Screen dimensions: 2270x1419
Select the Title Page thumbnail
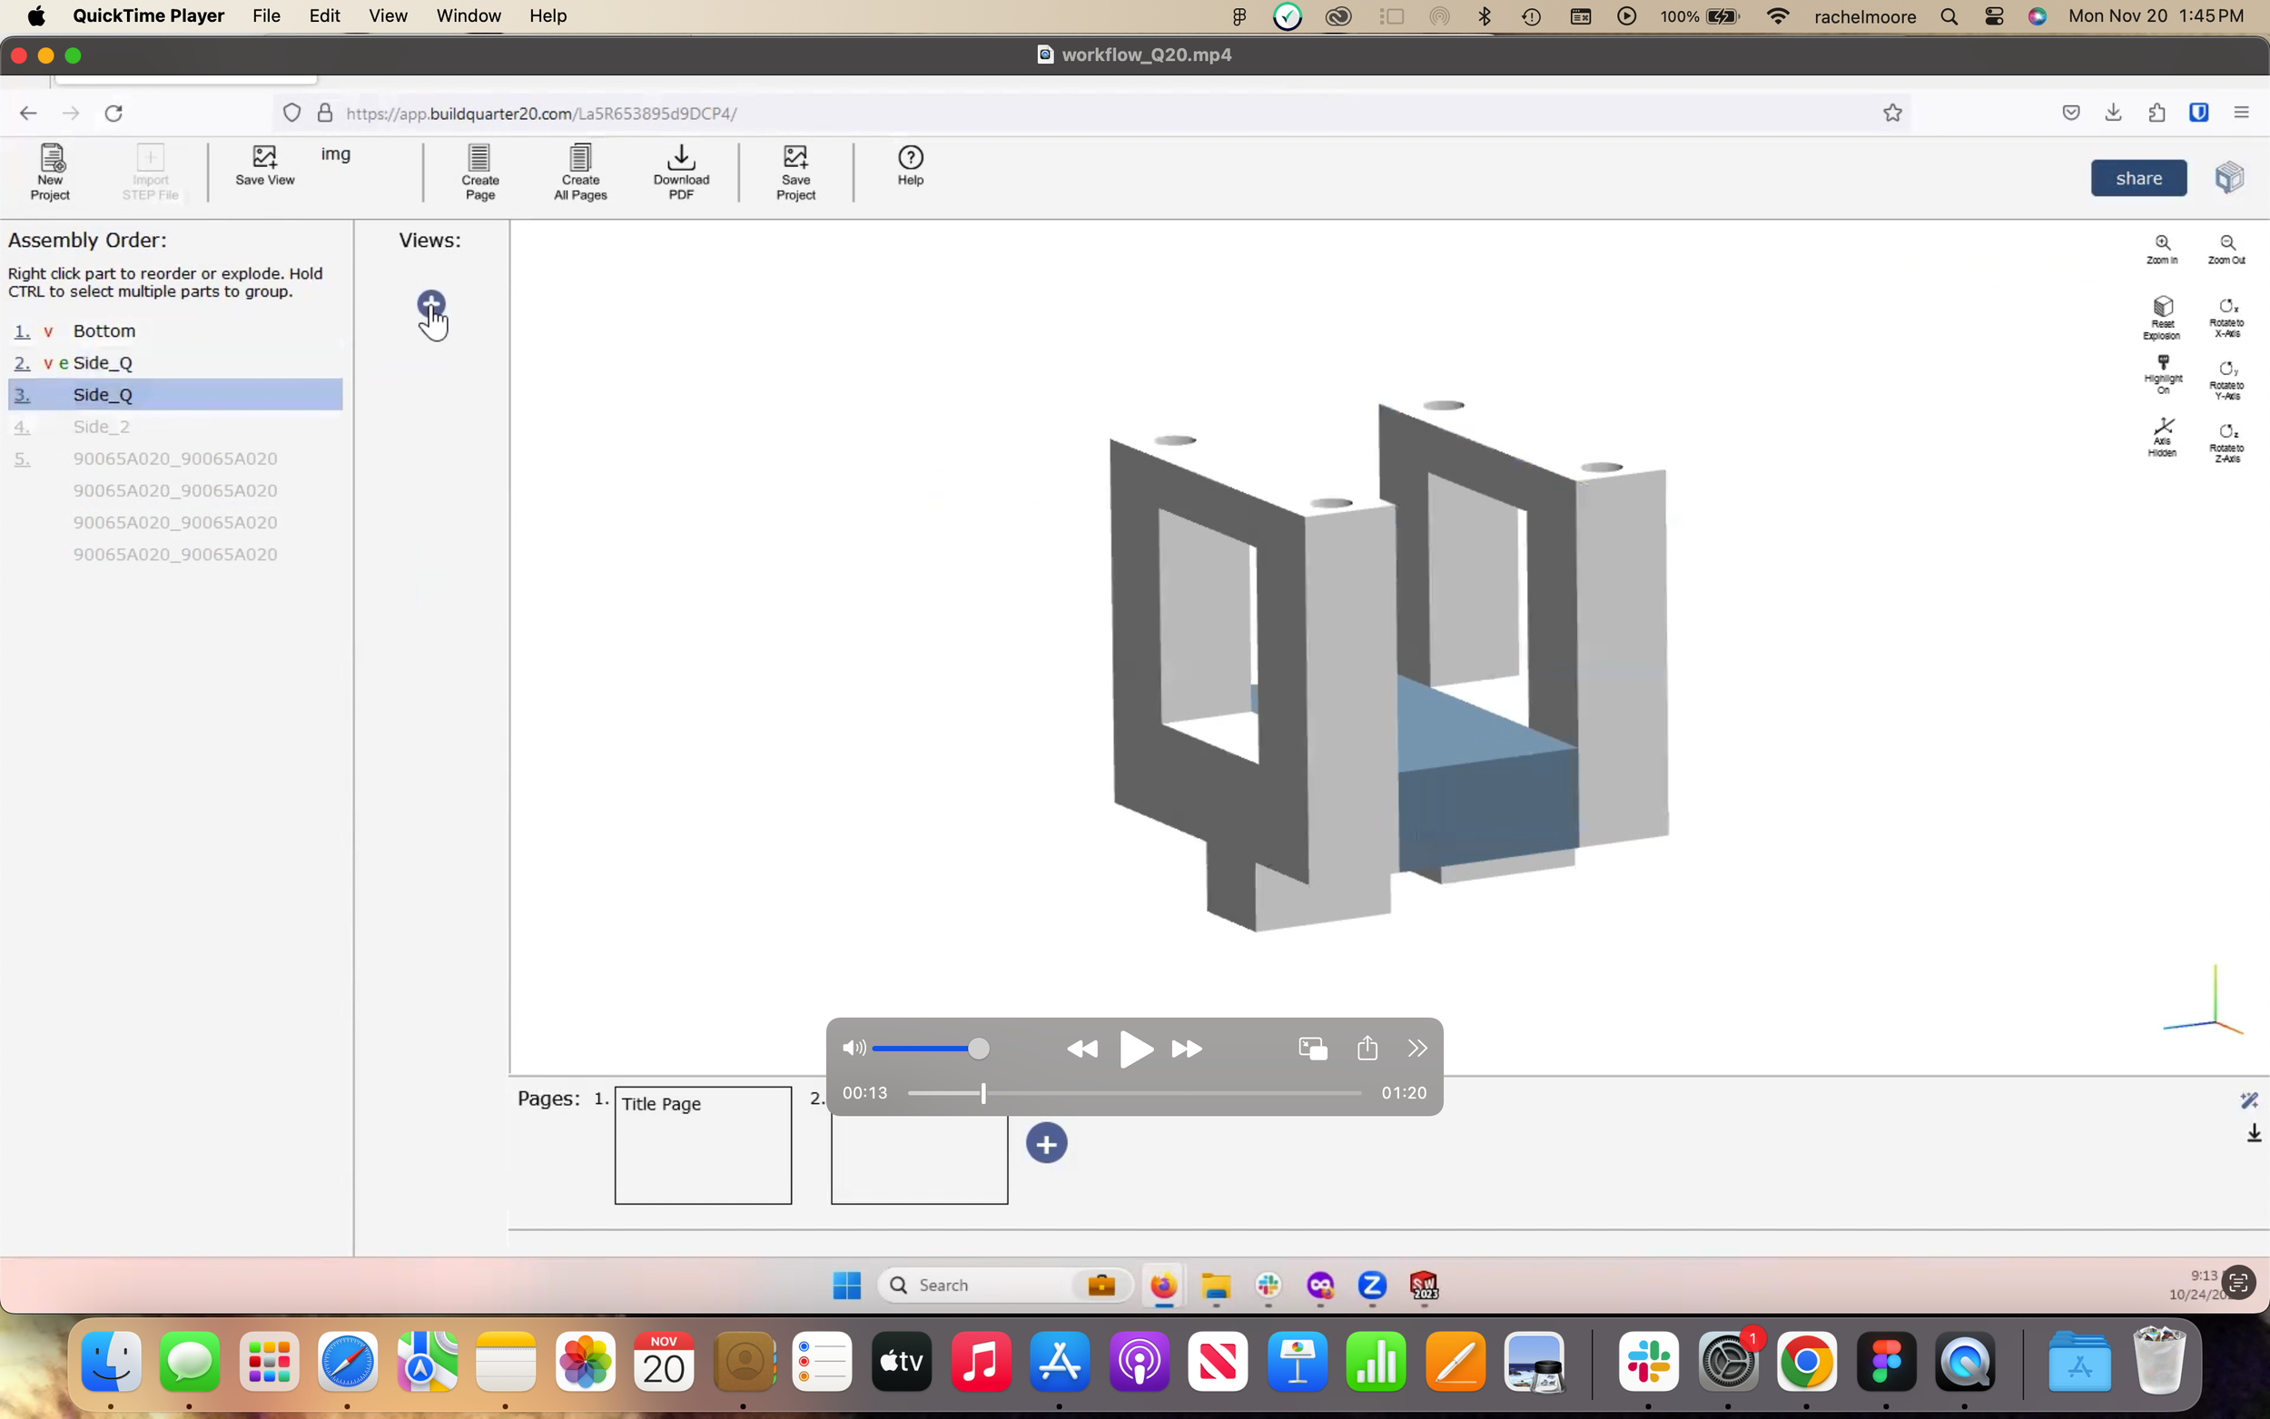tap(703, 1145)
